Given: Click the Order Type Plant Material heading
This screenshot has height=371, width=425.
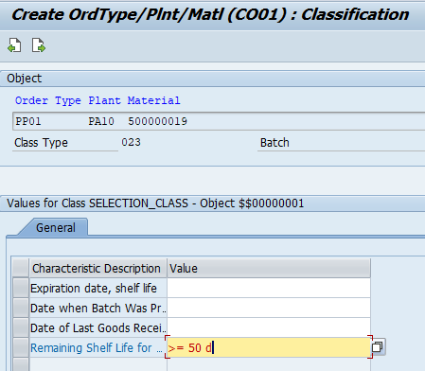Looking at the screenshot, I should click(97, 100).
